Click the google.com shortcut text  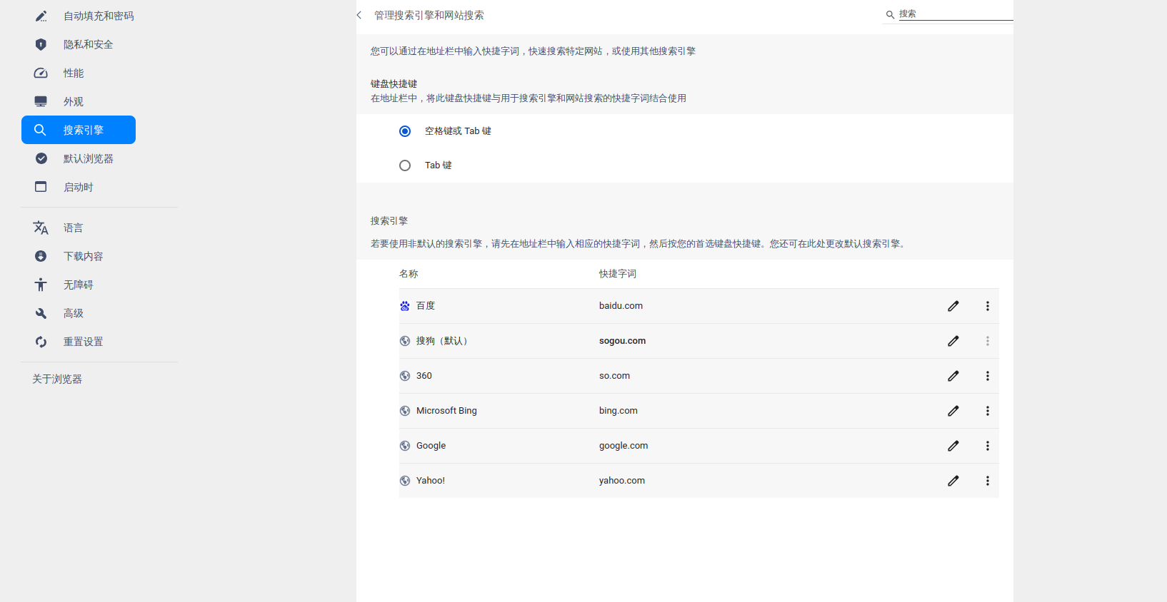623,446
